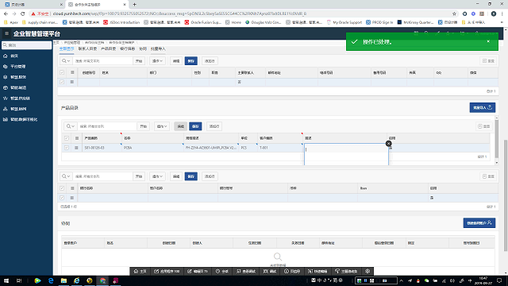The image size is (508, 286).
Task: Click 主页 home in developer toolbar
Action: click(x=140, y=271)
